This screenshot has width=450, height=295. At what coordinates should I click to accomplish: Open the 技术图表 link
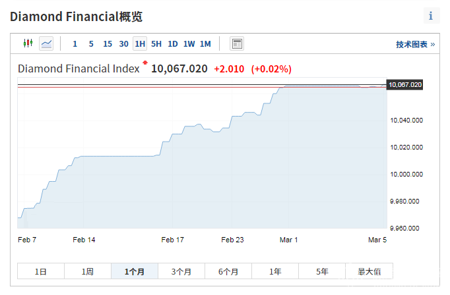(415, 44)
